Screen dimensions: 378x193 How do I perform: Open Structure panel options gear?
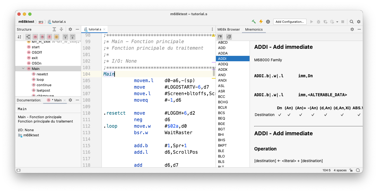(x=70, y=29)
